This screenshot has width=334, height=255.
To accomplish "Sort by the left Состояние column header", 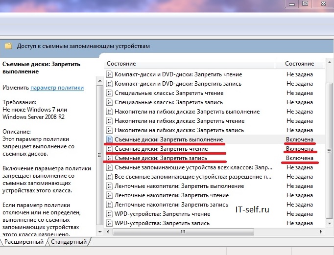I will click(x=190, y=64).
